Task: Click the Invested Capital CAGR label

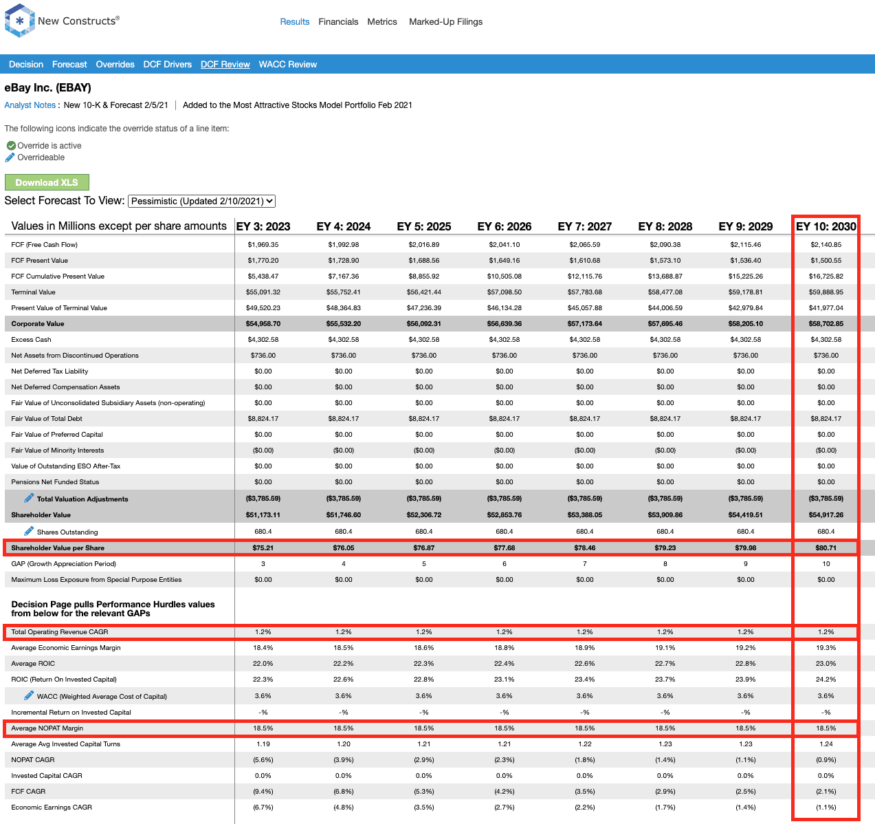Action: click(47, 776)
